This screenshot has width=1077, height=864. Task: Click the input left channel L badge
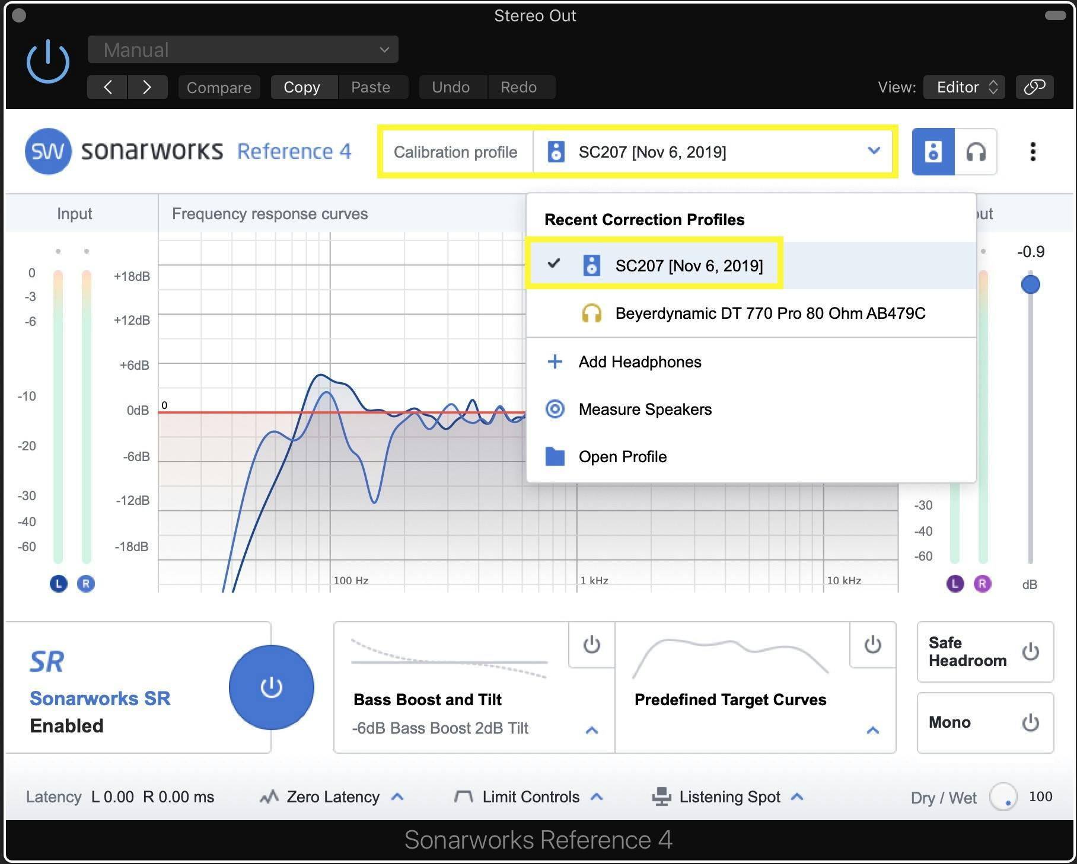[58, 584]
